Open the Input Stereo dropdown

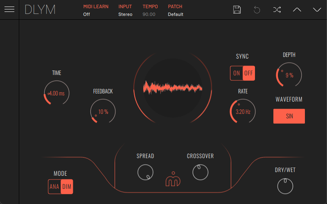pos(125,14)
